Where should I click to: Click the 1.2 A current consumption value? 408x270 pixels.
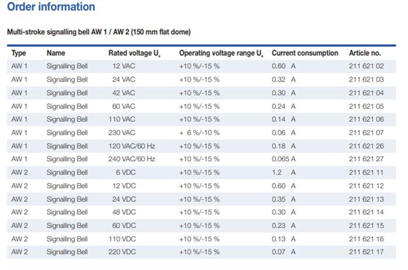click(284, 172)
